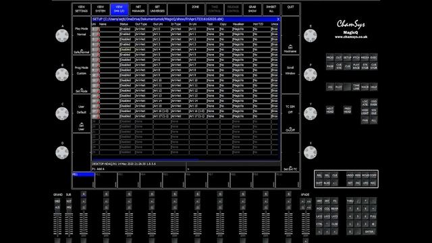
Task: Click Grab Show button
Action: click(252, 9)
